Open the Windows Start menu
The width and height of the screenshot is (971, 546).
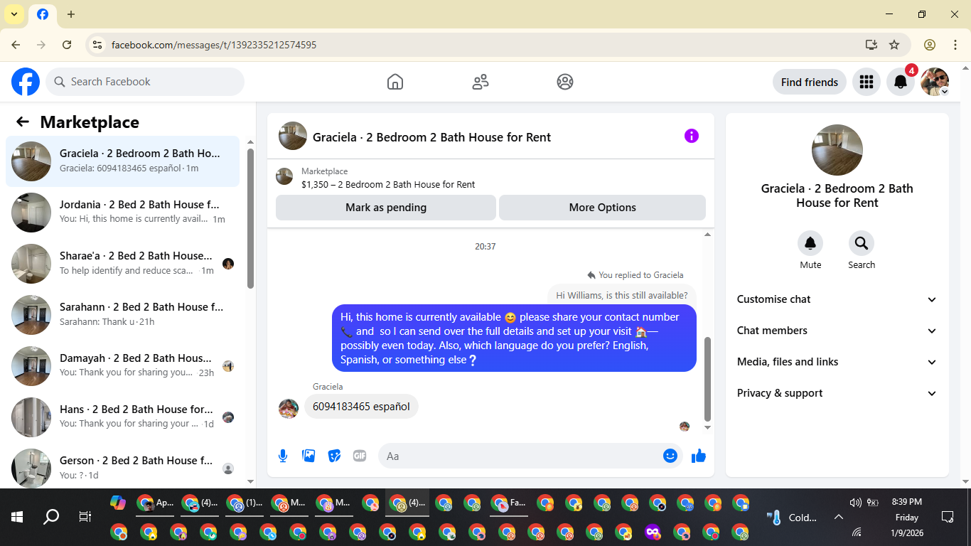point(17,517)
